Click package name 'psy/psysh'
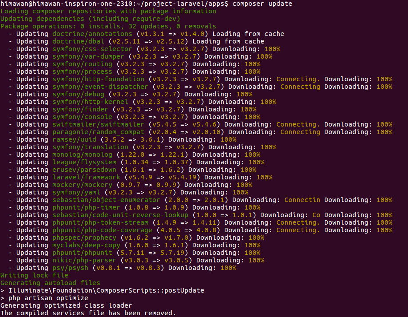 click(x=70, y=268)
